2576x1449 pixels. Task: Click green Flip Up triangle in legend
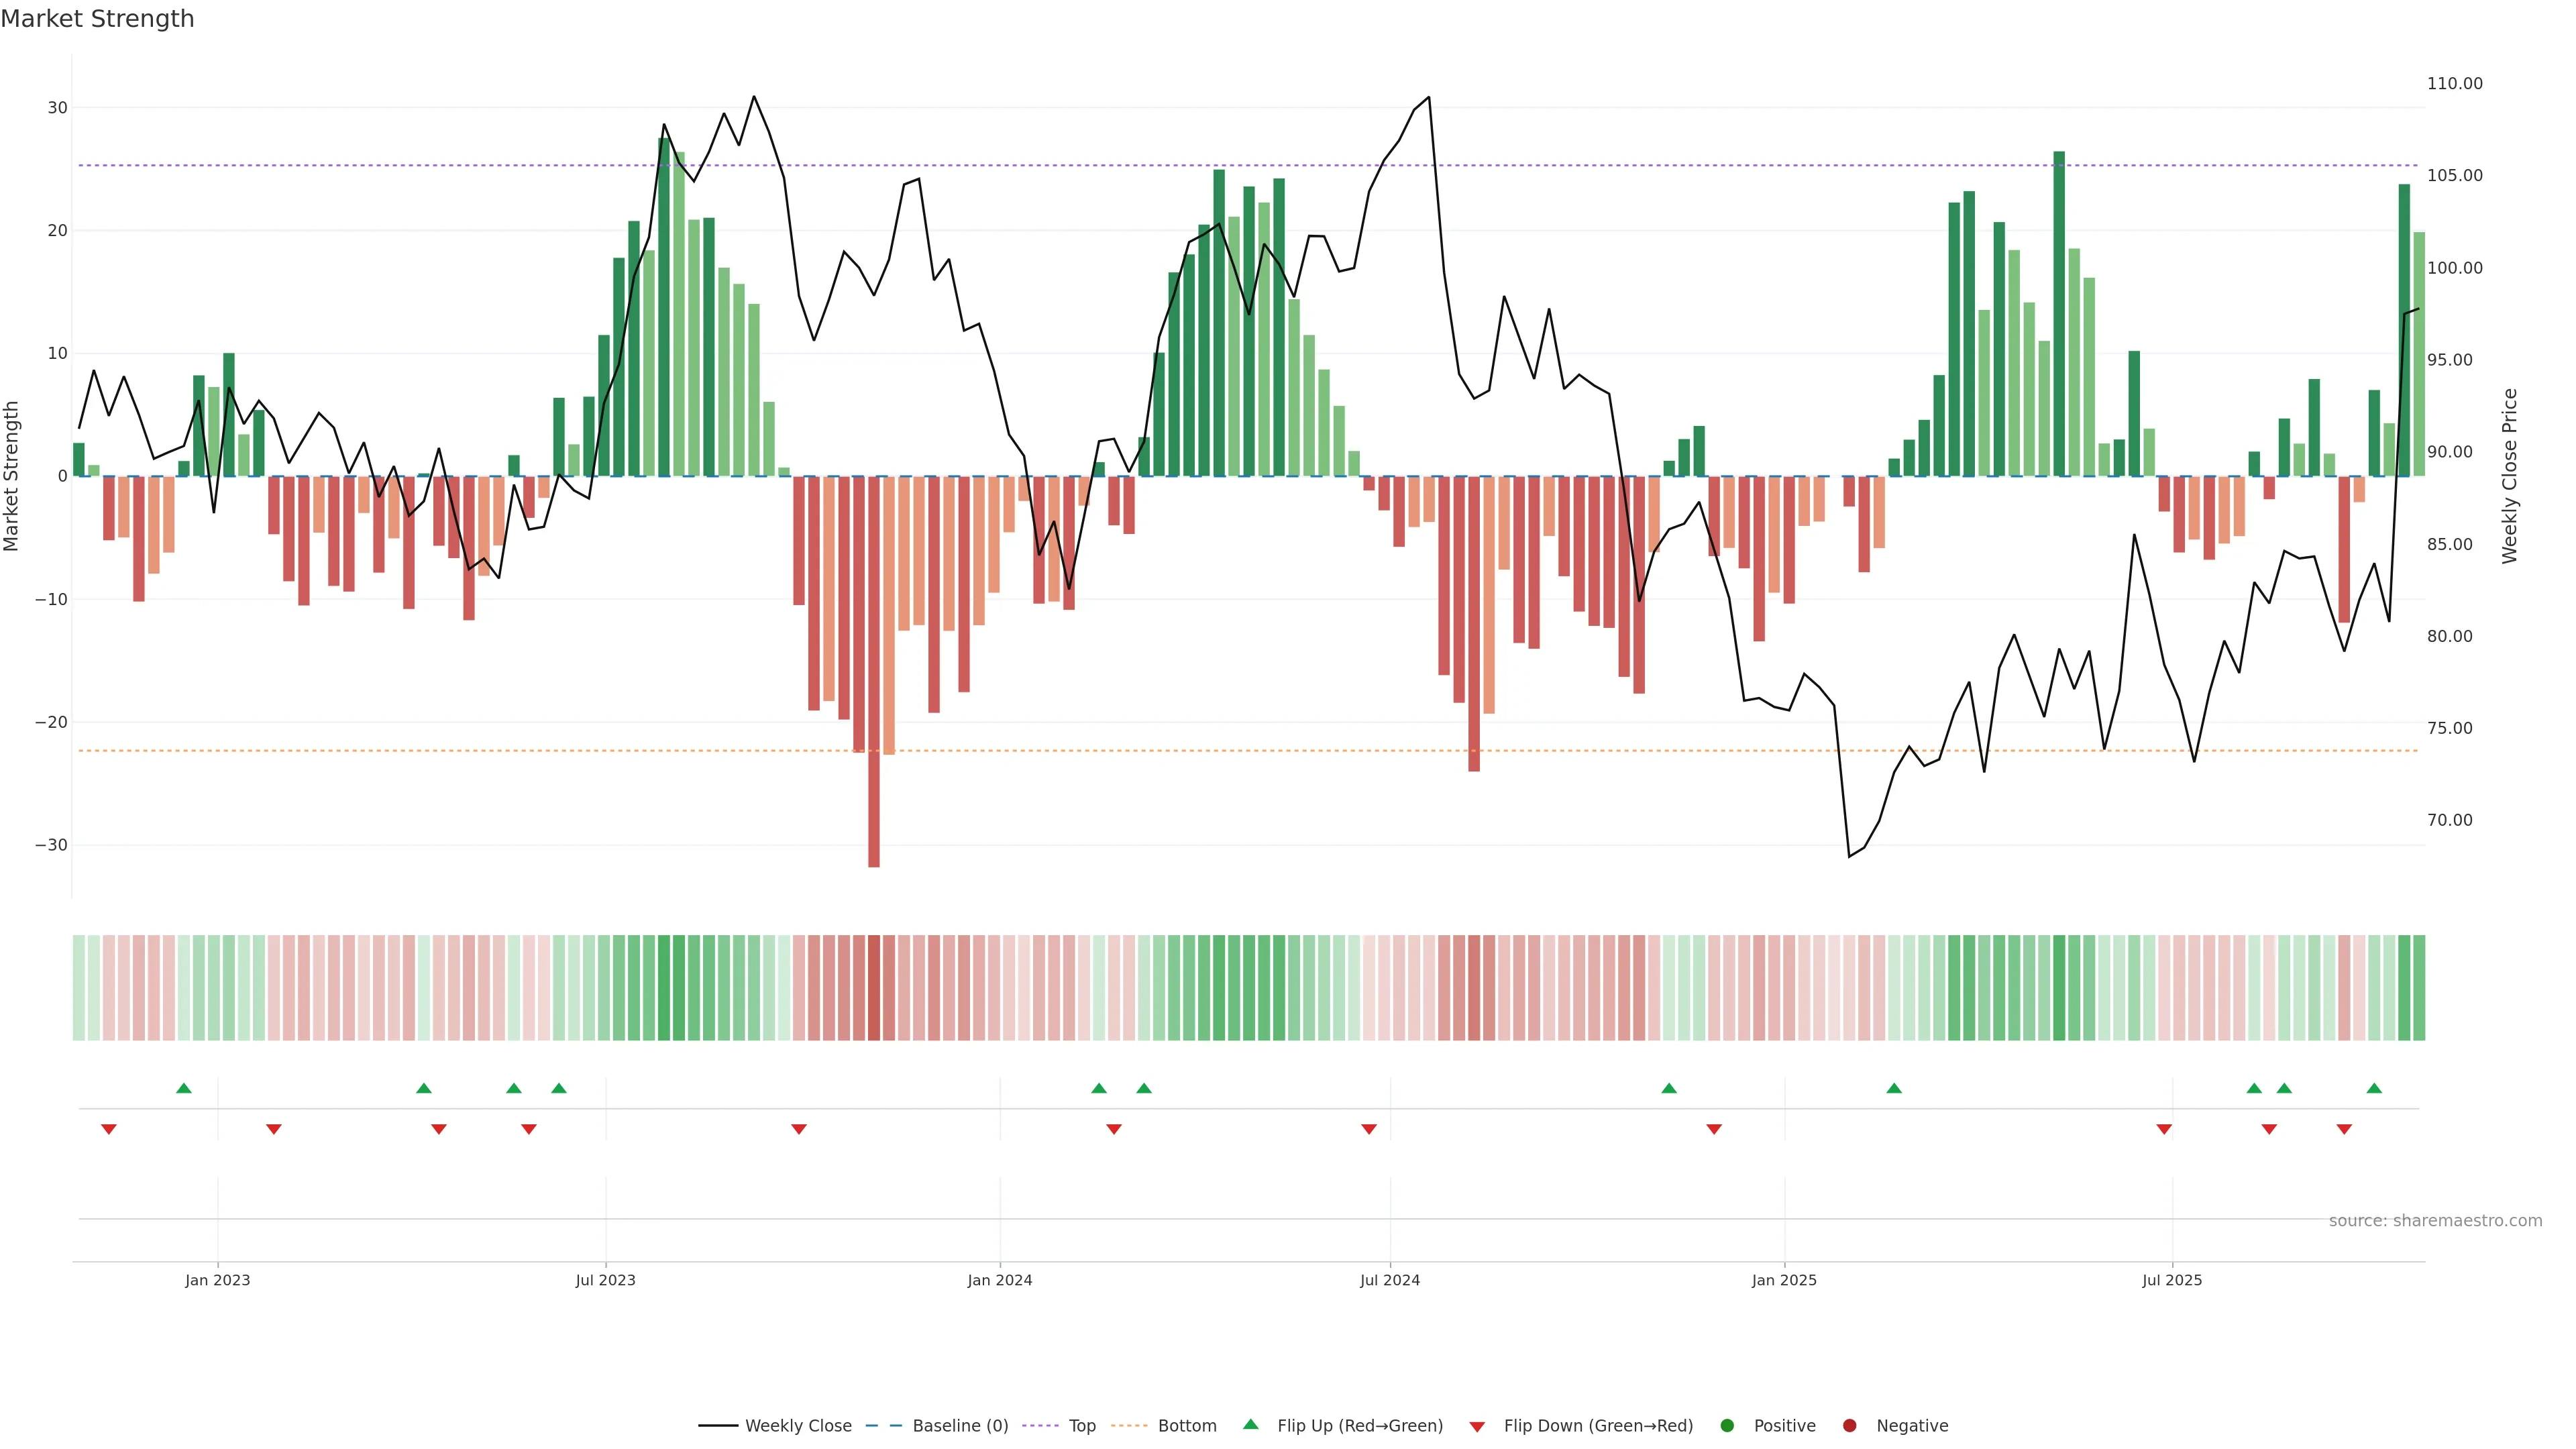click(1250, 1424)
